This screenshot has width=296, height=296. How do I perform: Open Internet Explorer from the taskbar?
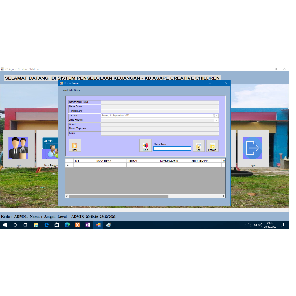(47, 225)
